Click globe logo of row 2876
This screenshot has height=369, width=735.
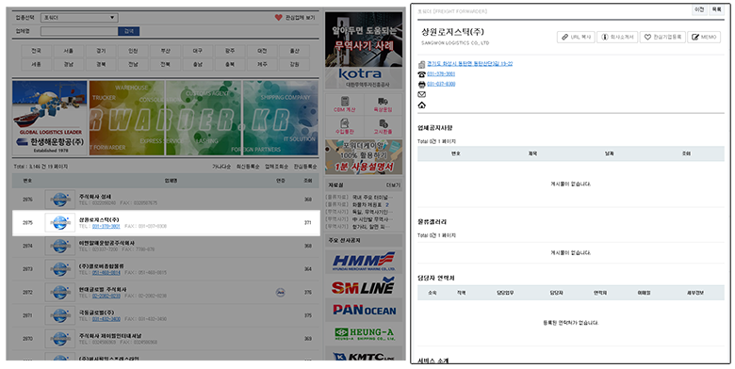[60, 200]
